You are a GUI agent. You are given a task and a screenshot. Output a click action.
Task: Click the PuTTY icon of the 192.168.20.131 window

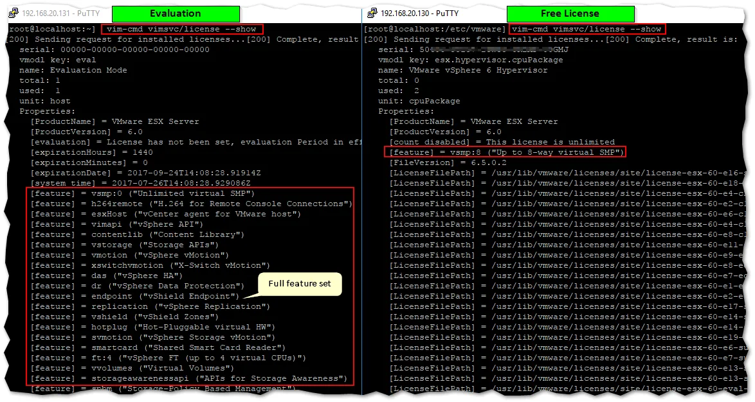click(x=13, y=13)
